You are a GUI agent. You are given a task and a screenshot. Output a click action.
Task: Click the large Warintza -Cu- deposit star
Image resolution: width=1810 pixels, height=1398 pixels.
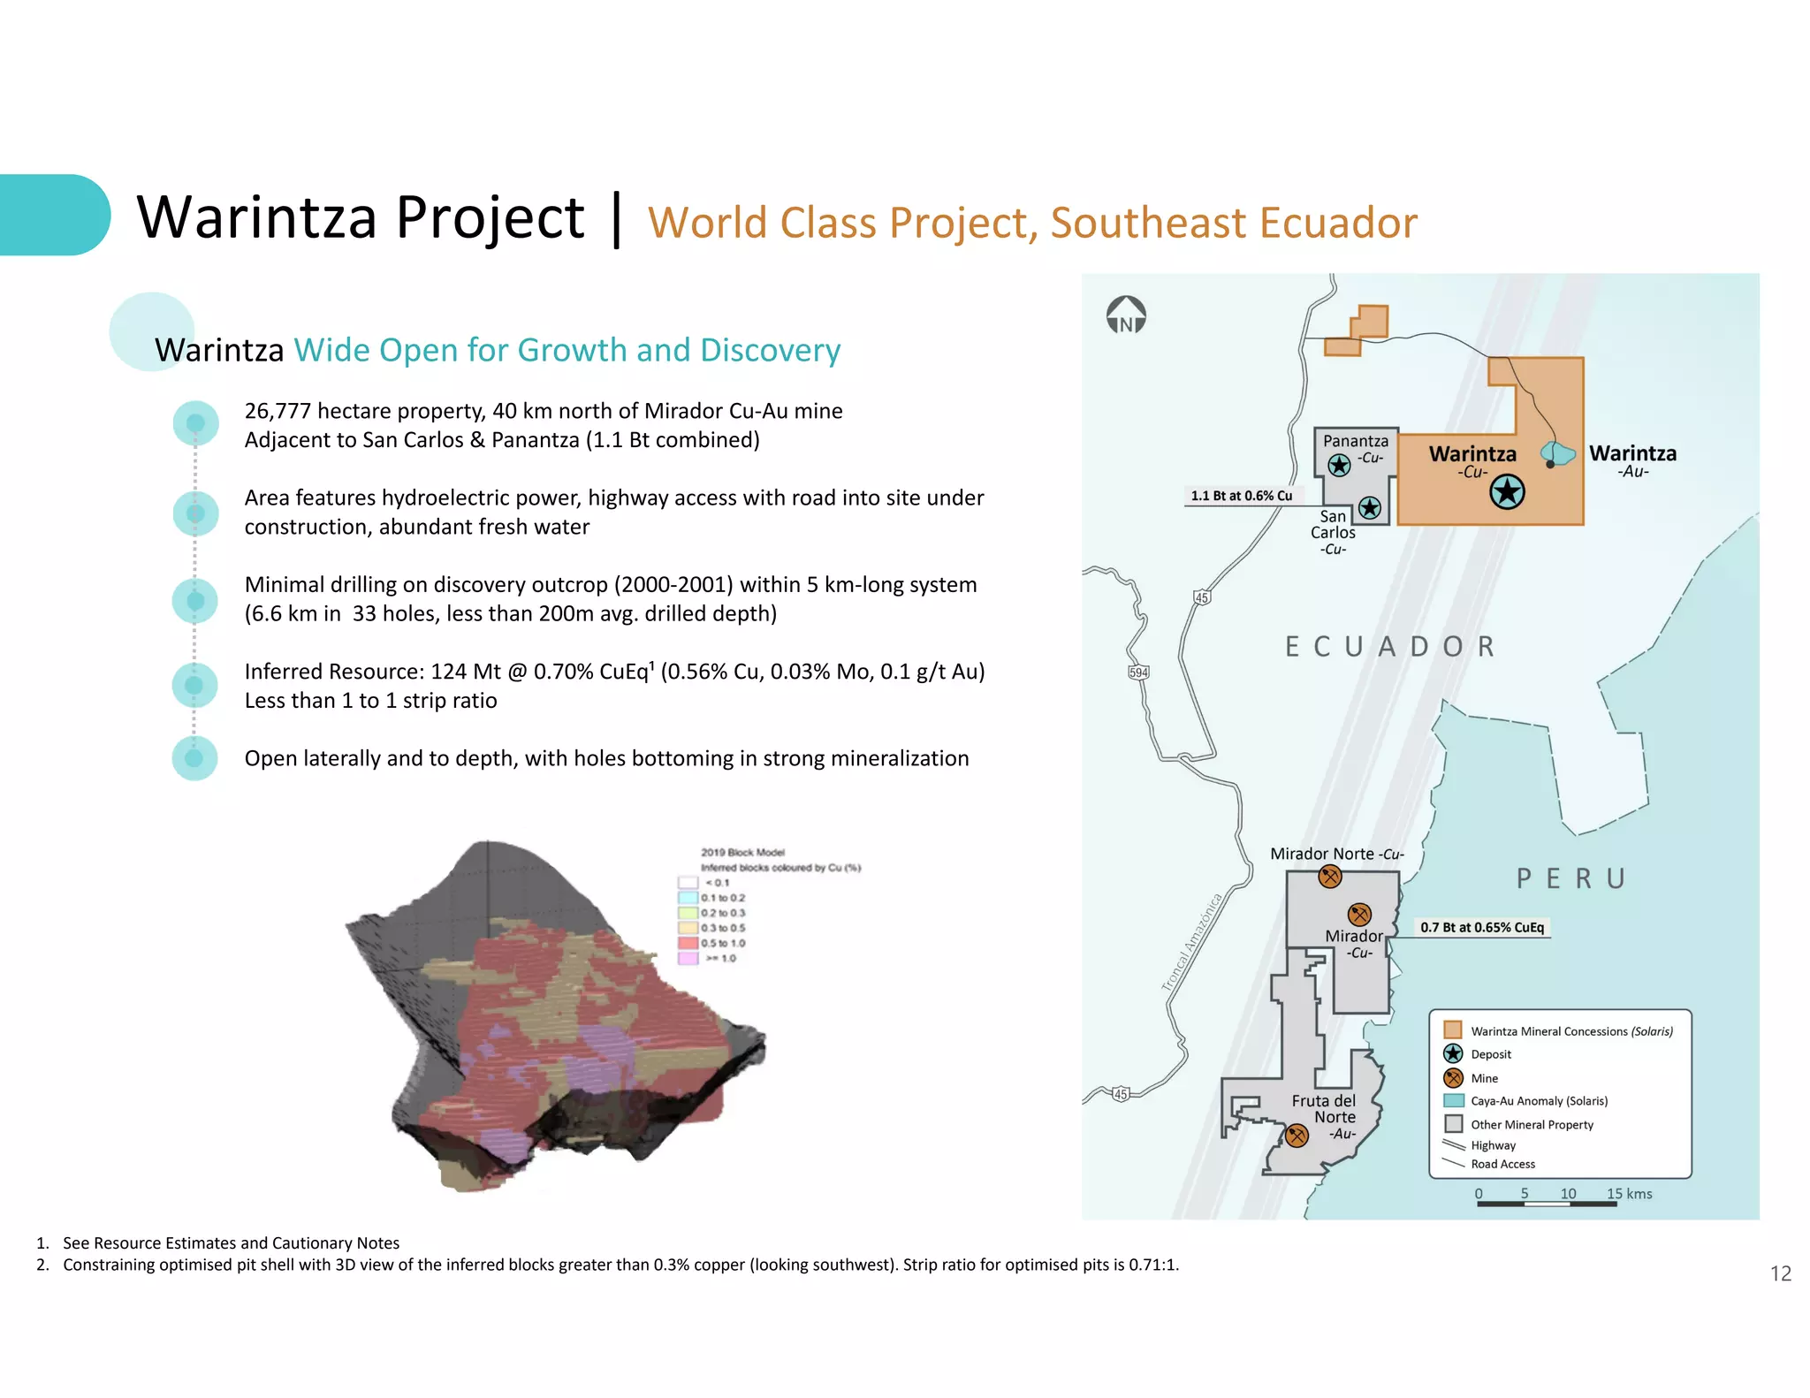pos(1508,491)
